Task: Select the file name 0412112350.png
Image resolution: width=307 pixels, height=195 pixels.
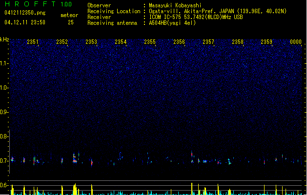Action: pyautogui.click(x=25, y=13)
